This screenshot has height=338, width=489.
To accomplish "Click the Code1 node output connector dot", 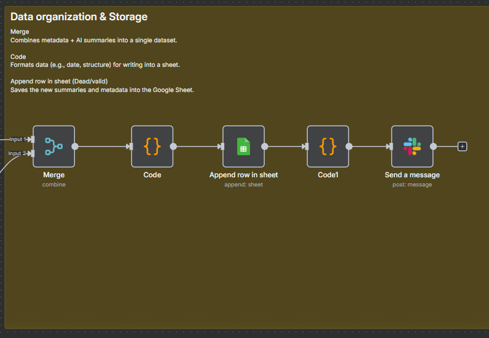I will [x=349, y=147].
